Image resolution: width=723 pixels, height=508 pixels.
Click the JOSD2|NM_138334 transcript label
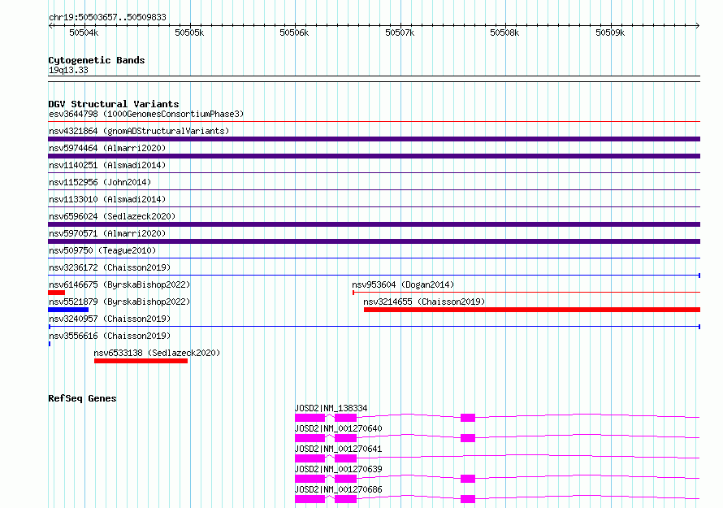[x=331, y=408]
